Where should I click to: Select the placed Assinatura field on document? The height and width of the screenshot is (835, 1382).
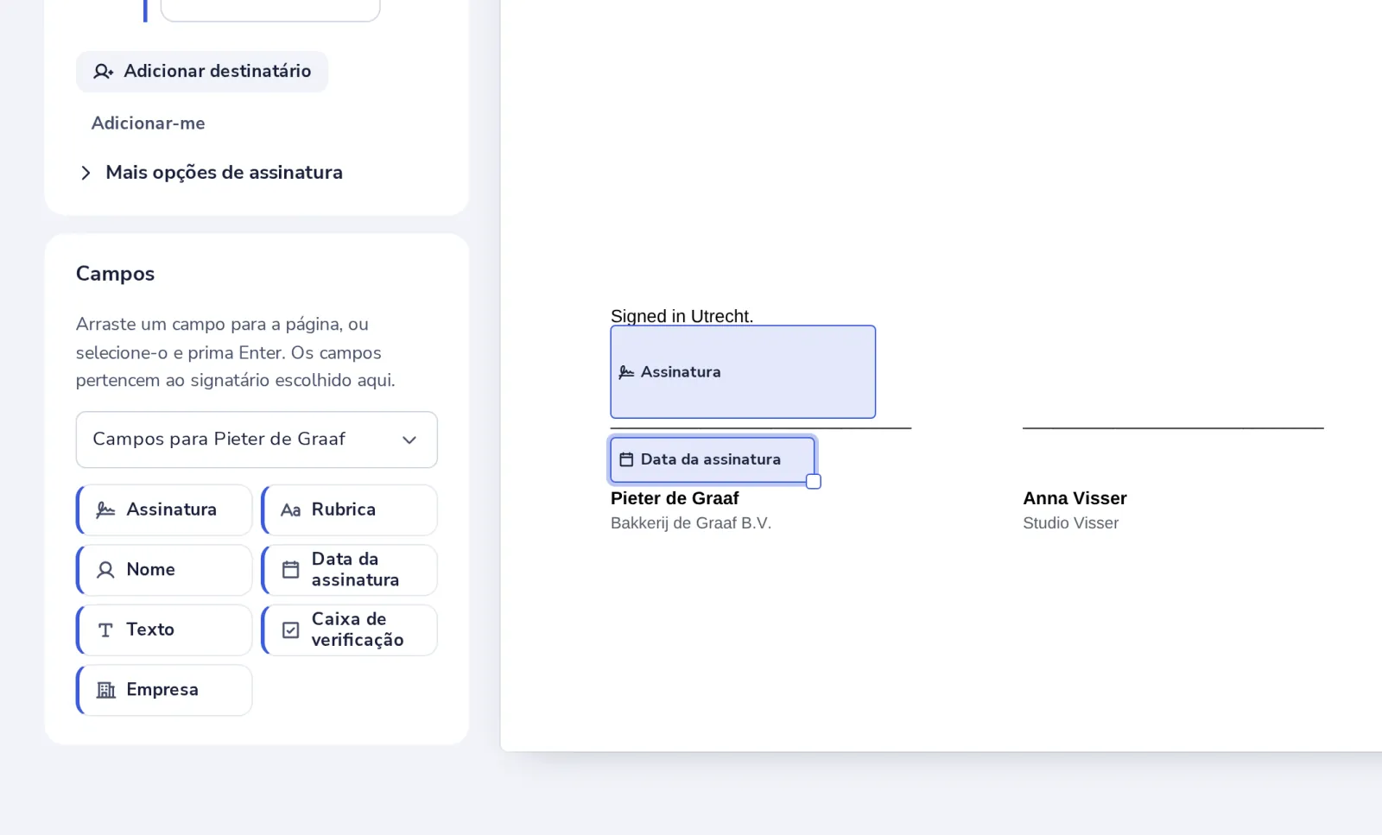click(x=743, y=372)
